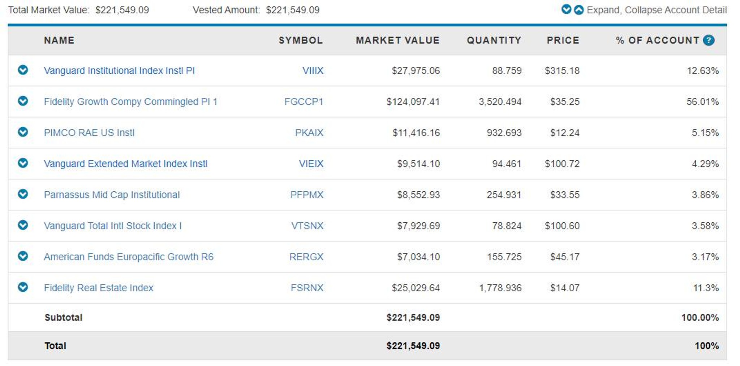
Task: Expand the Vanguard Extended Market Index row
Action: (x=23, y=163)
